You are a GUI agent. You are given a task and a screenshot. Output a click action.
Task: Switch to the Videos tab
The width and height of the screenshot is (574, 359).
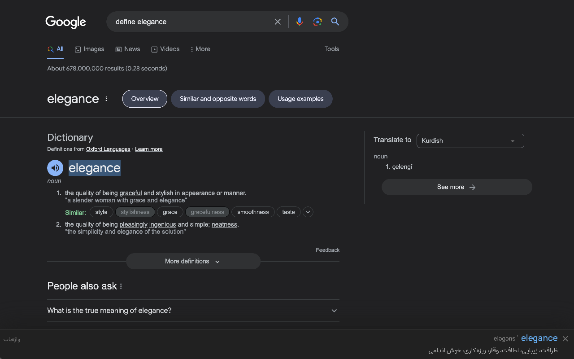point(165,49)
